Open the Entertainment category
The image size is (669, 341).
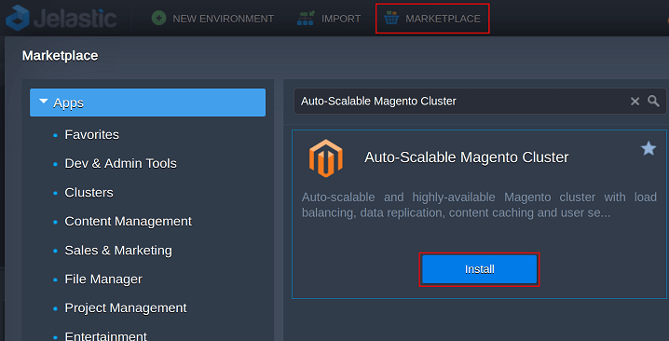click(x=106, y=336)
